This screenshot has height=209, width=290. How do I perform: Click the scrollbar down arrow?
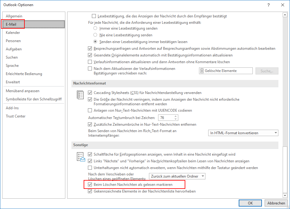click(x=285, y=195)
